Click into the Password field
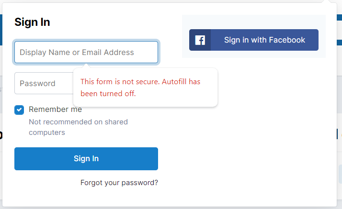 tap(44, 83)
